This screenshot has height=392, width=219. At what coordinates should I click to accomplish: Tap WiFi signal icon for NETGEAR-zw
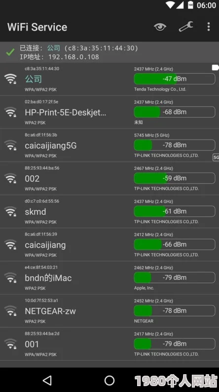10,311
